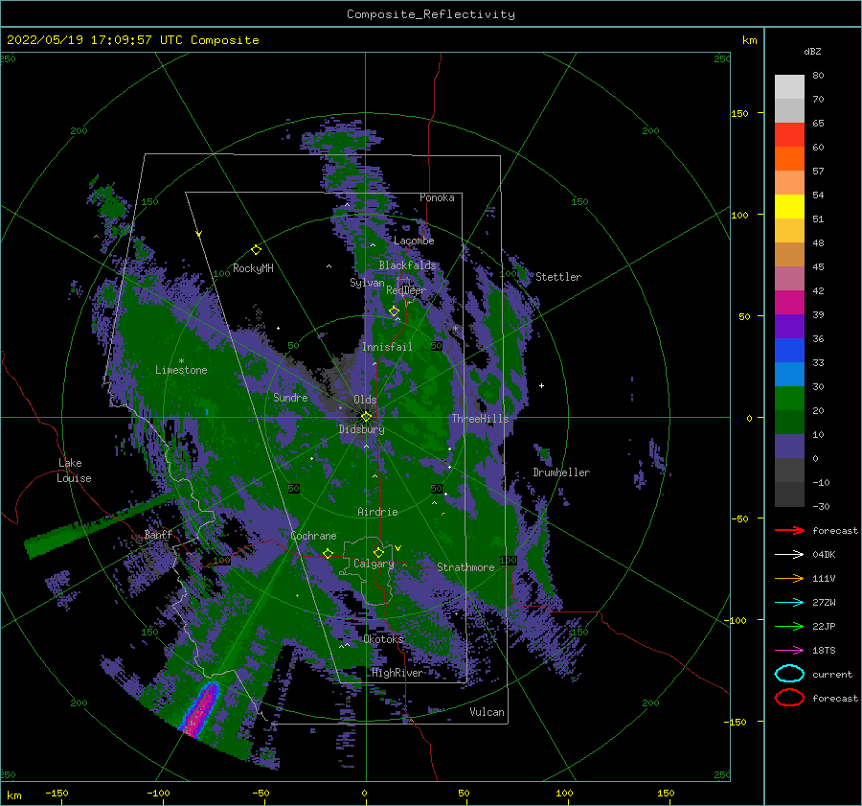Click the Calgary label
Screen dimensions: 862x806
point(374,564)
